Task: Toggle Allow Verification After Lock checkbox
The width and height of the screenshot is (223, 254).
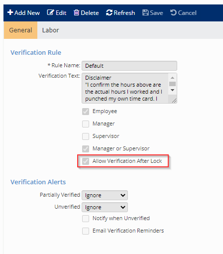Action: 86,161
